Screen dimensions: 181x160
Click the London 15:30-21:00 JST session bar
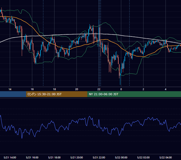tap(56, 94)
